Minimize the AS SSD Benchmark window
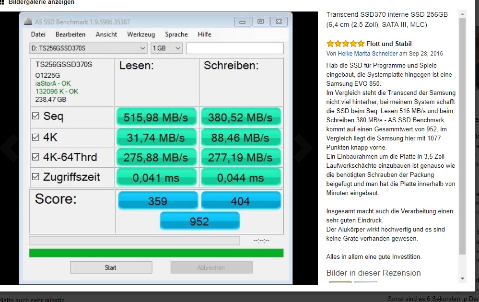This screenshot has height=302, width=479. coord(243,22)
